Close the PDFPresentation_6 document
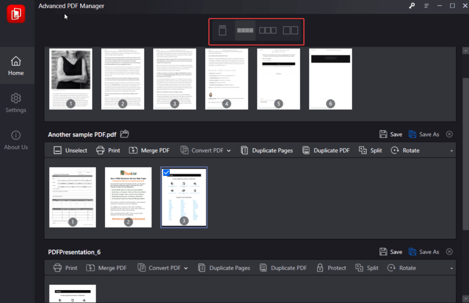The height and width of the screenshot is (303, 469). tap(449, 252)
